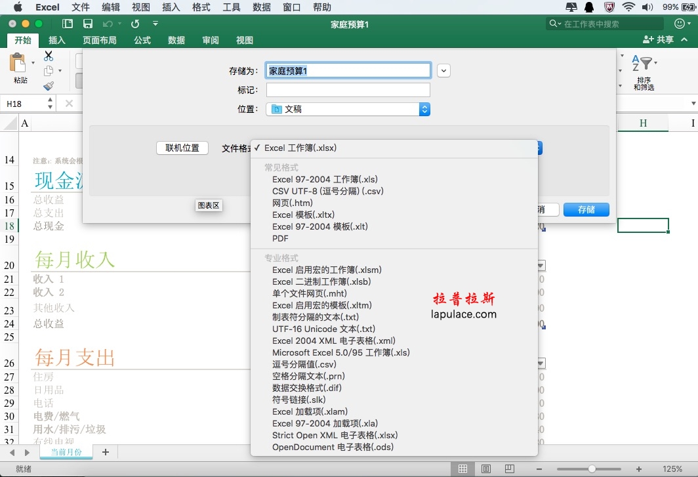Screen dimensions: 698x477
Task: Select column H header
Action: pyautogui.click(x=643, y=123)
